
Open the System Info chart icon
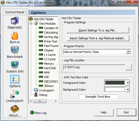15,65
